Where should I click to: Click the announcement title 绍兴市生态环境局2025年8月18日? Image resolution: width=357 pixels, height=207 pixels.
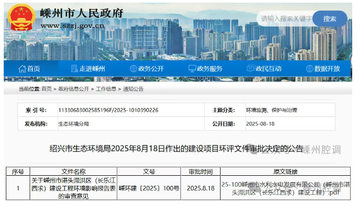click(176, 149)
